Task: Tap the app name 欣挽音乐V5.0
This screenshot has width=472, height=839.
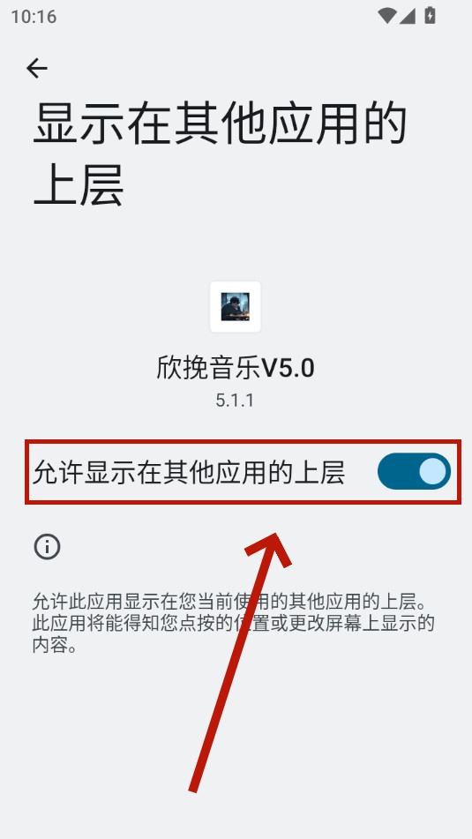Action: point(236,368)
